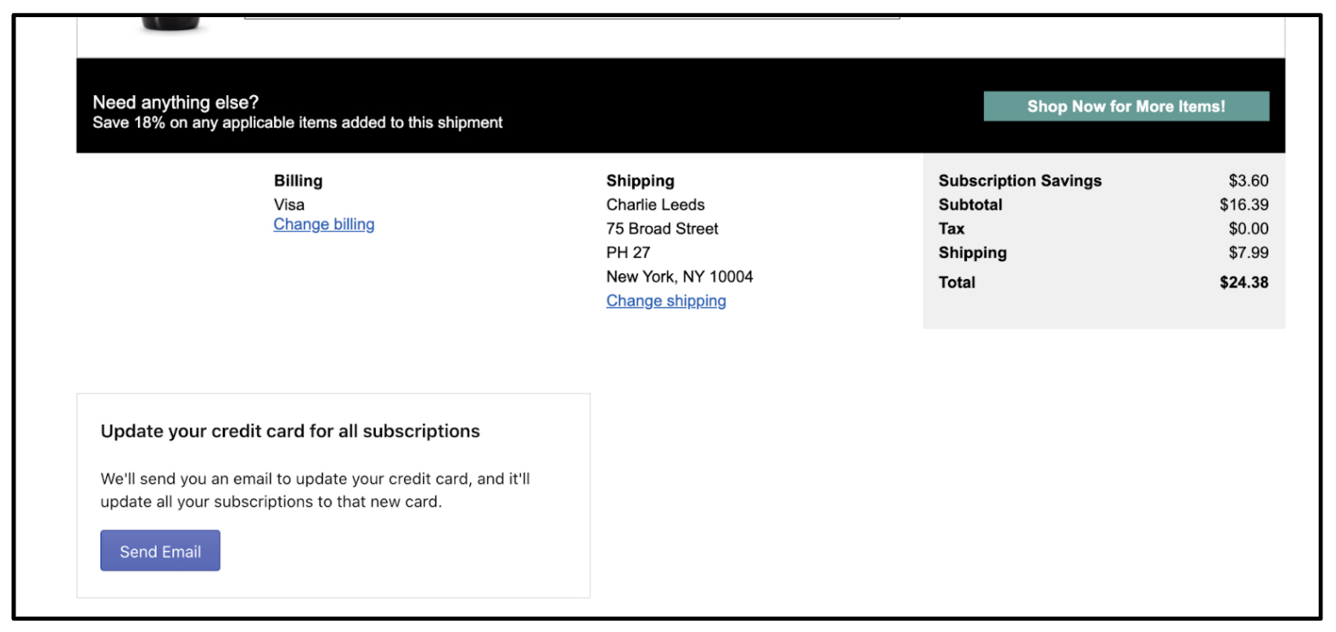Click the recipient name Charlie Leeds
This screenshot has width=1336, height=632.
655,205
